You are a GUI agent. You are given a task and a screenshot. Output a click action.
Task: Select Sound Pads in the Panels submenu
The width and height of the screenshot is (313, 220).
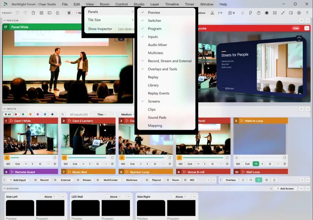click(x=166, y=117)
